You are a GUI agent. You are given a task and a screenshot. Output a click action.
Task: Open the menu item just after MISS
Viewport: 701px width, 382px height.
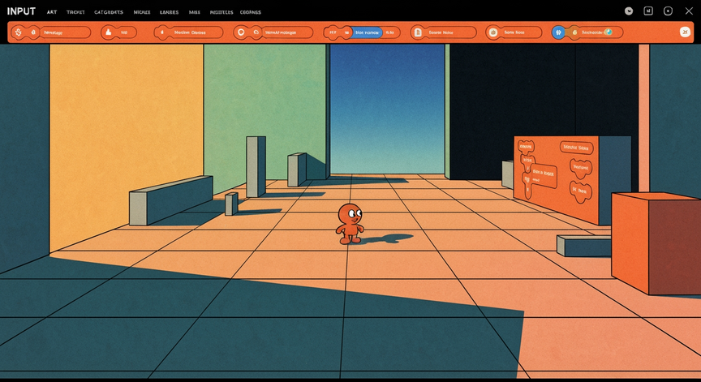(221, 12)
